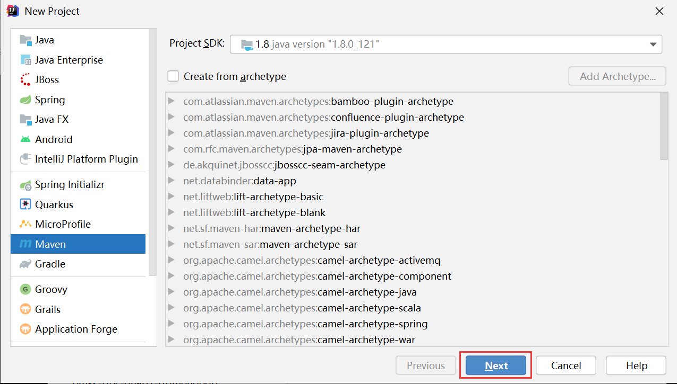Enable Create from archetype checkbox
Image resolution: width=677 pixels, height=384 pixels.
tap(173, 76)
